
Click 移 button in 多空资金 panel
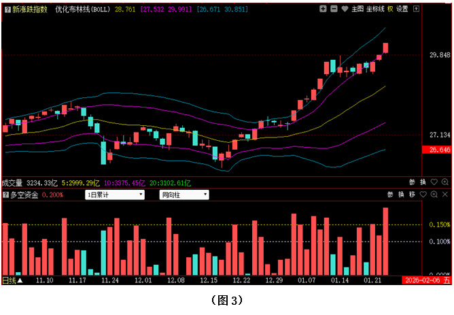click(412, 195)
